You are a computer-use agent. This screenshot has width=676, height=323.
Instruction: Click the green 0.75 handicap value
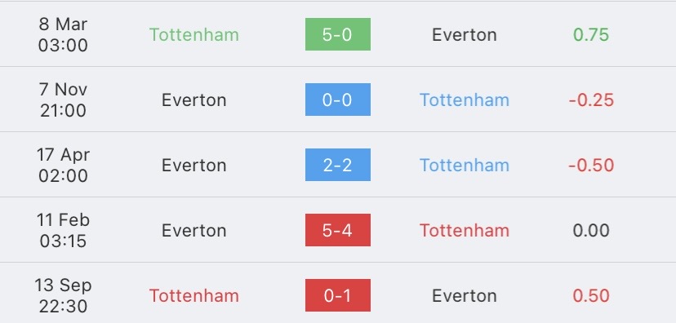591,35
